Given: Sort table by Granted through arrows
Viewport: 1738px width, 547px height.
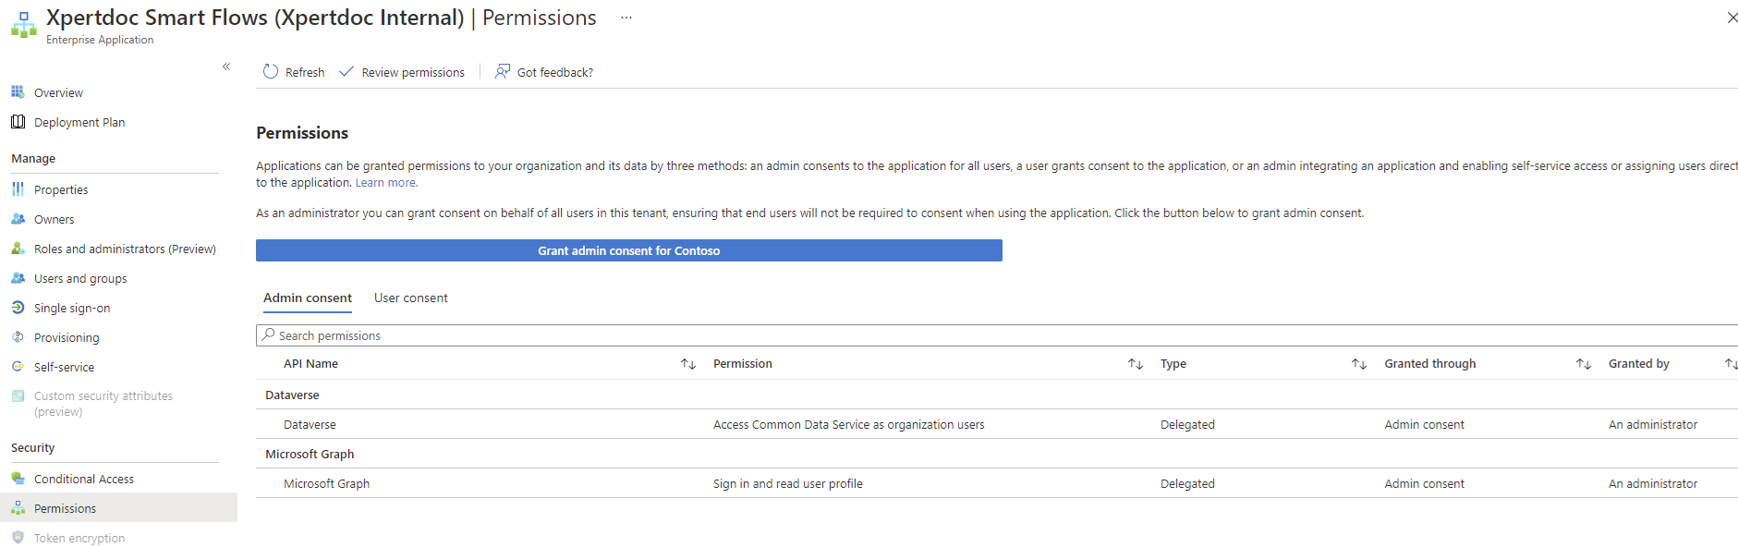Looking at the screenshot, I should coord(1584,364).
